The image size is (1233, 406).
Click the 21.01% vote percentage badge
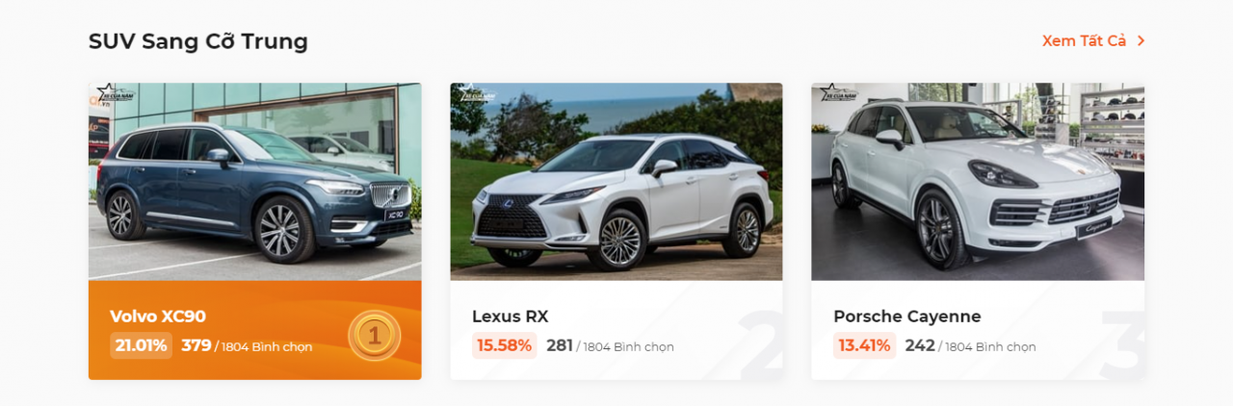pyautogui.click(x=141, y=345)
